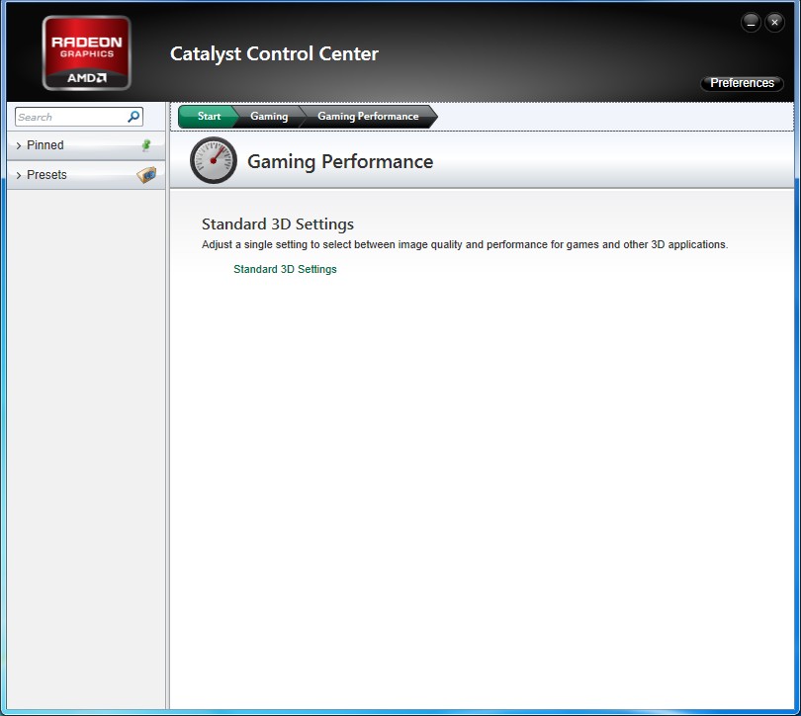This screenshot has width=801, height=716.
Task: Click the Gaming Performance gauge icon
Action: pyautogui.click(x=214, y=160)
